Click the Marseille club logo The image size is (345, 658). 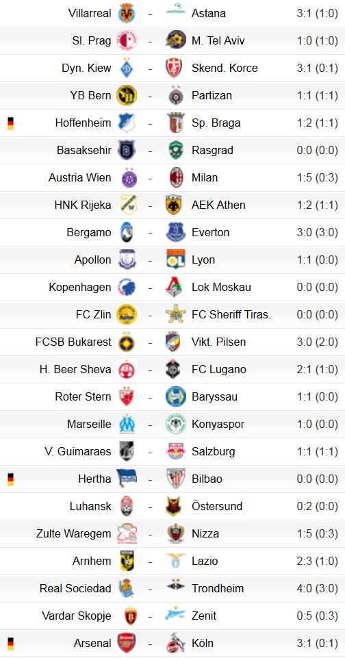tap(127, 425)
